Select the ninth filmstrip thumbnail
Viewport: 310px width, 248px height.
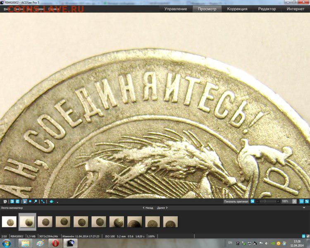[x=153, y=222]
